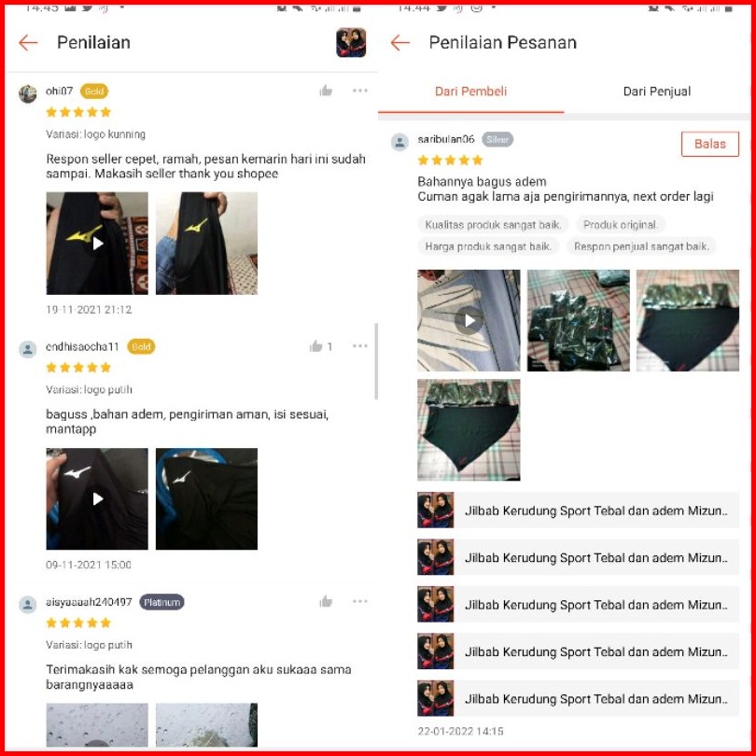Play saribulan06's review video
The height and width of the screenshot is (756, 756).
(x=469, y=321)
